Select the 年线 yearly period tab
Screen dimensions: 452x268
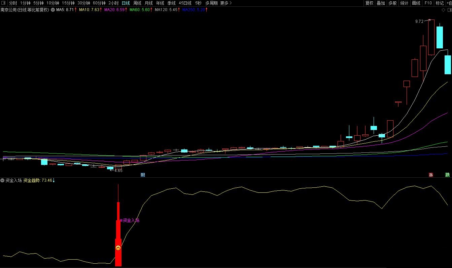pos(160,3)
